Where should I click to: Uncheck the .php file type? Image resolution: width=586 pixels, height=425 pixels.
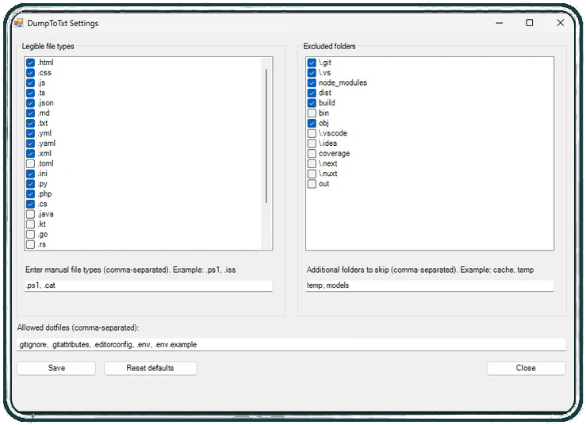tap(31, 194)
